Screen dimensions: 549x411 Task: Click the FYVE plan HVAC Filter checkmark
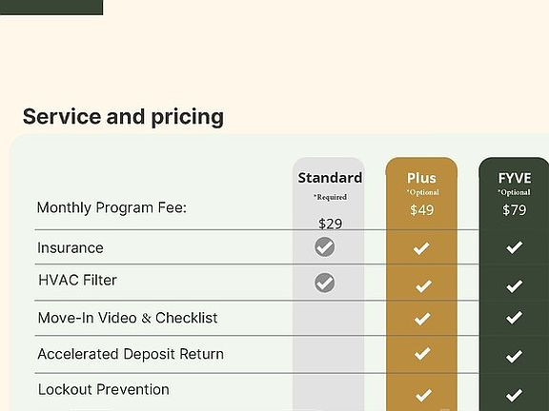pos(515,286)
